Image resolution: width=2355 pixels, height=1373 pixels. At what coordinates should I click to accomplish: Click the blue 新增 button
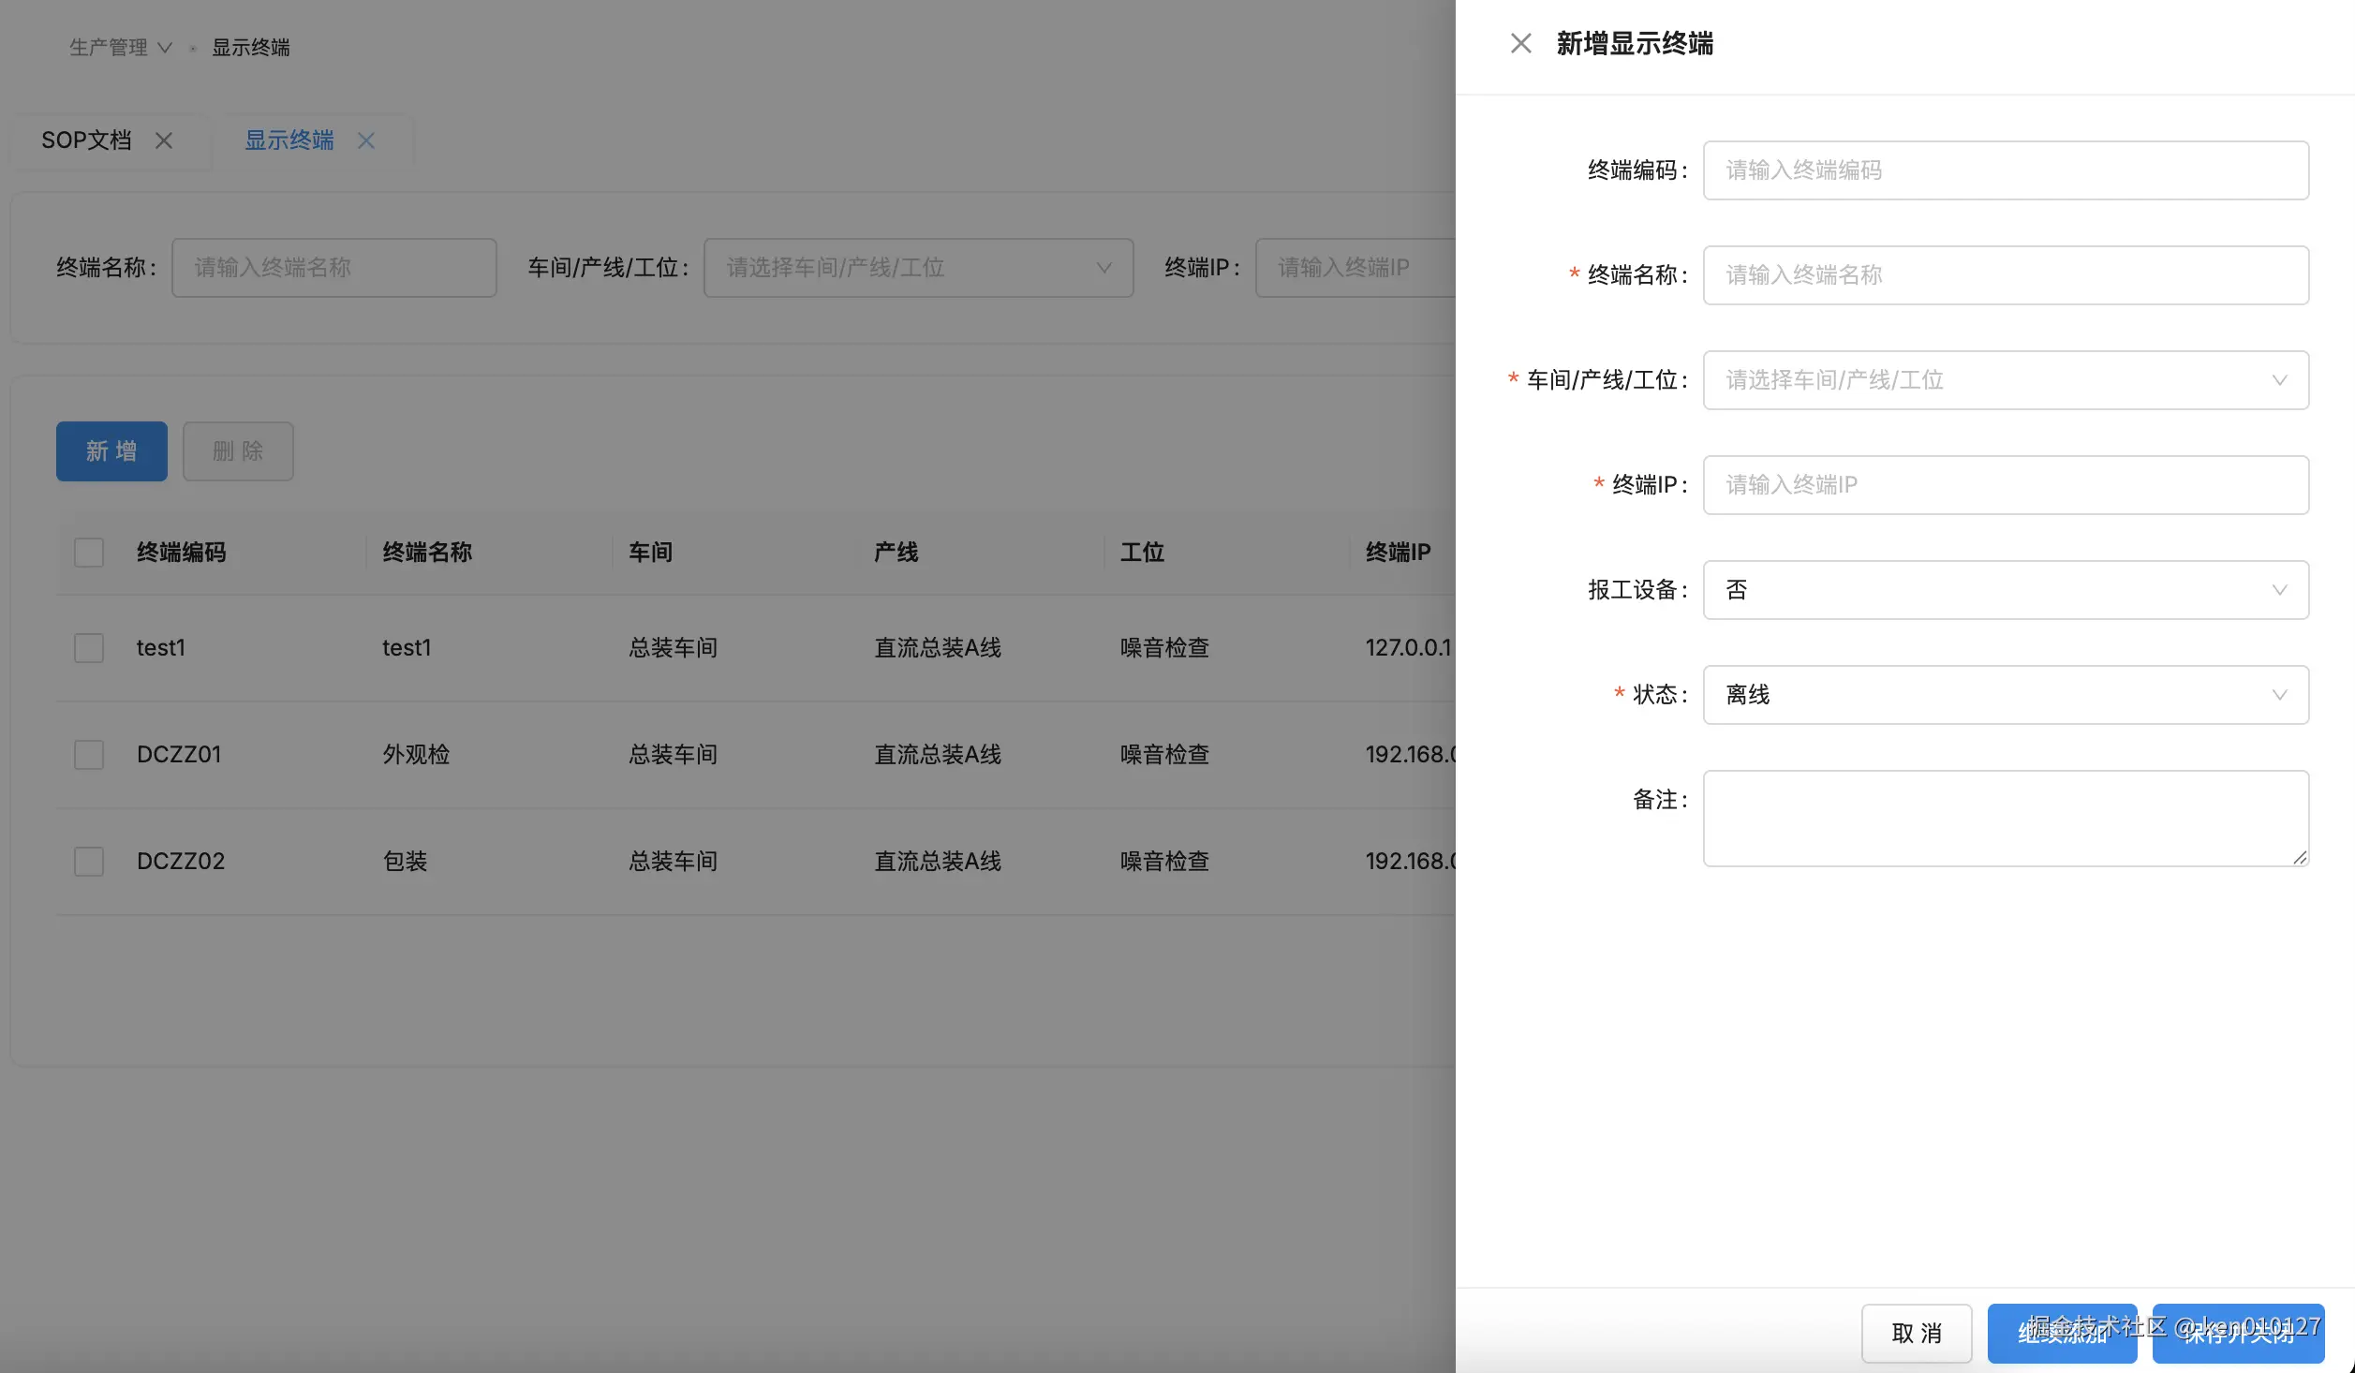point(111,451)
